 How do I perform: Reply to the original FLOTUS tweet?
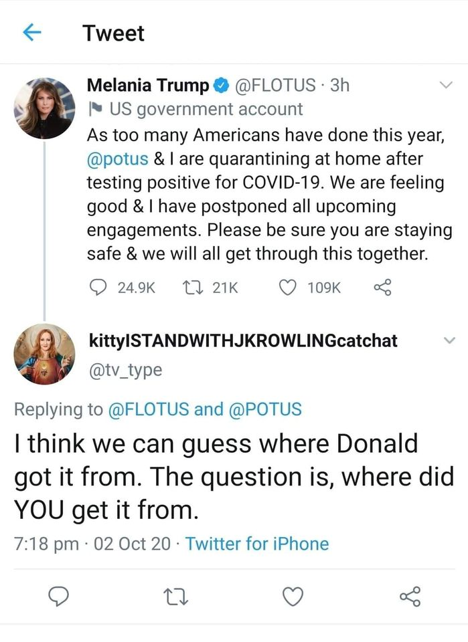point(98,288)
